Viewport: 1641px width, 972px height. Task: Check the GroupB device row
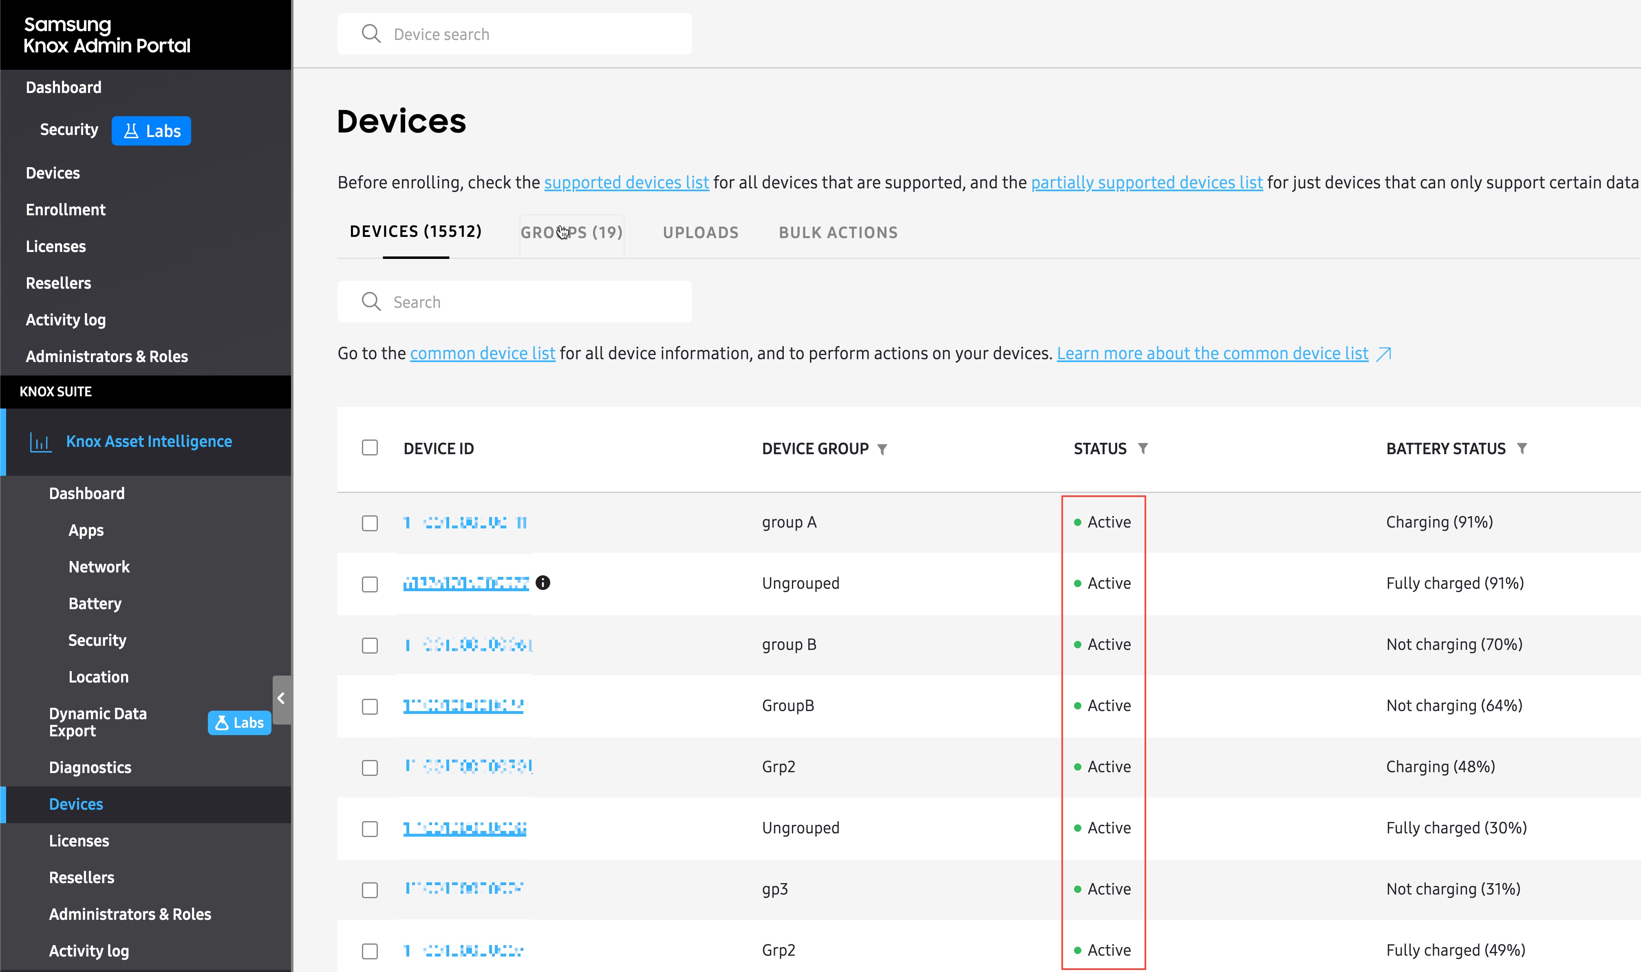370,707
